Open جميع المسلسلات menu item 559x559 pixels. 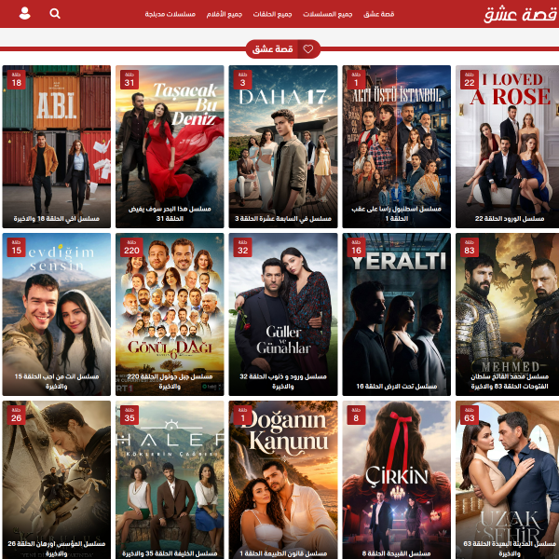pyautogui.click(x=328, y=14)
